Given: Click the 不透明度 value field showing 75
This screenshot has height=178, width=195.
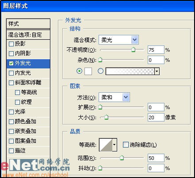Looking at the screenshot, I should [x=156, y=50].
